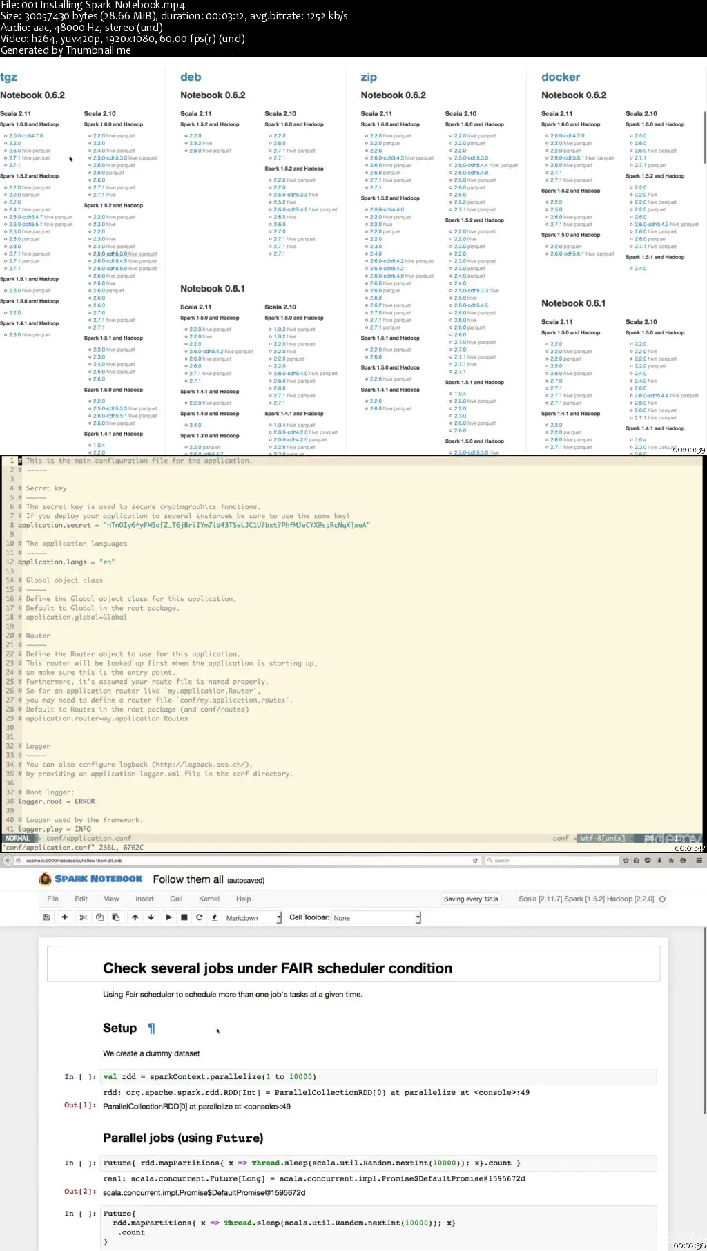Image resolution: width=707 pixels, height=1251 pixels.
Task: Click the Save notebook icon in the toolbar
Action: point(46,917)
